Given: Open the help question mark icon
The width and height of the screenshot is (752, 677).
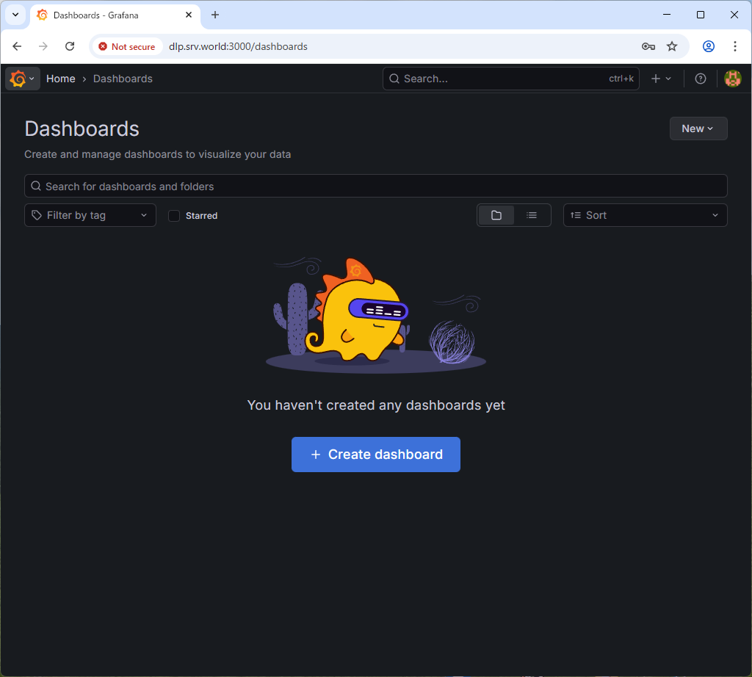Looking at the screenshot, I should point(700,79).
